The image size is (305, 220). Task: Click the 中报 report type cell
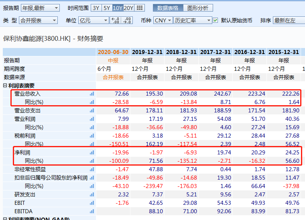[113, 60]
